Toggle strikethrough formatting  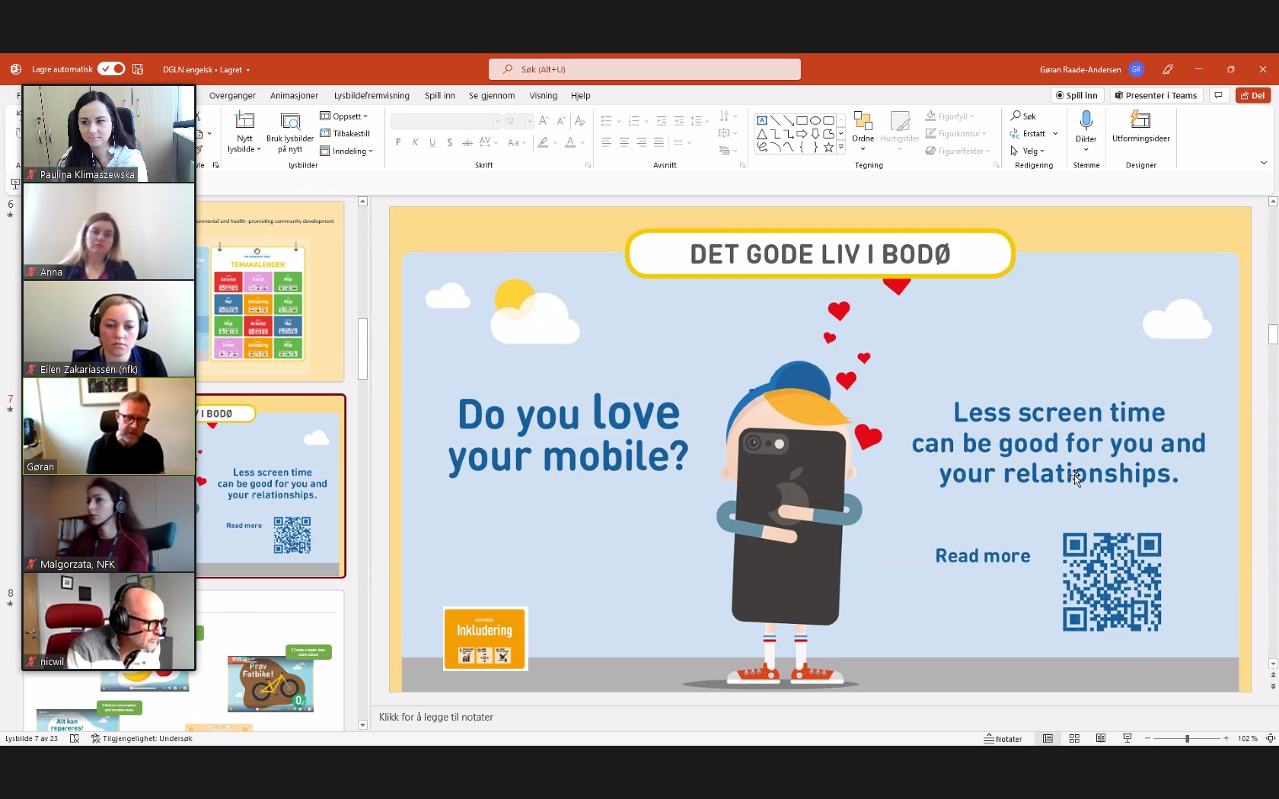(x=467, y=142)
